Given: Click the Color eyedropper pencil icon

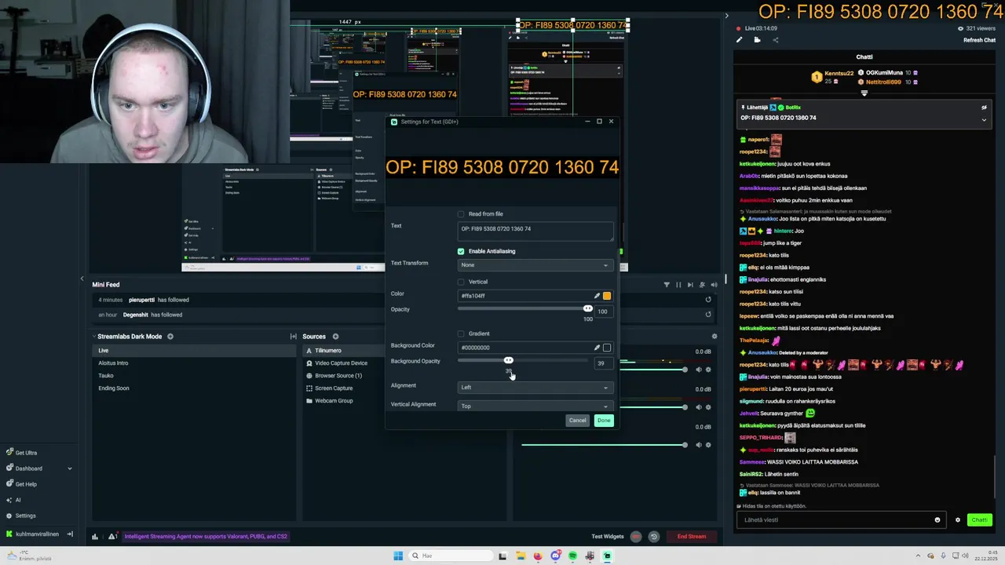Looking at the screenshot, I should pos(597,296).
